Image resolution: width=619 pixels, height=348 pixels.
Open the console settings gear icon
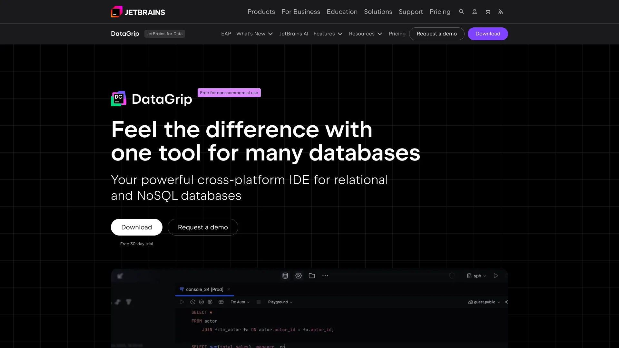210,302
